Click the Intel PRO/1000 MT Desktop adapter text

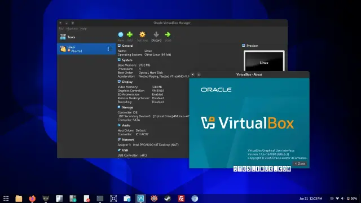click(156, 145)
